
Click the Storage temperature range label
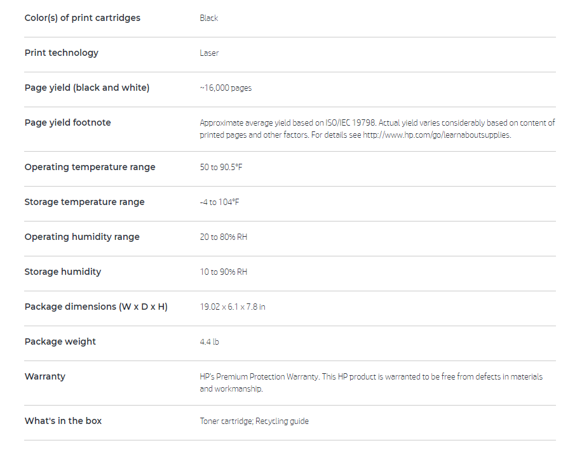(85, 202)
